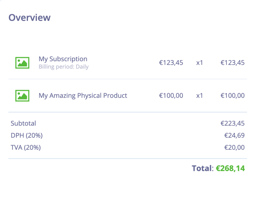
Task: Click the Billing period: Daily text
Action: (64, 67)
